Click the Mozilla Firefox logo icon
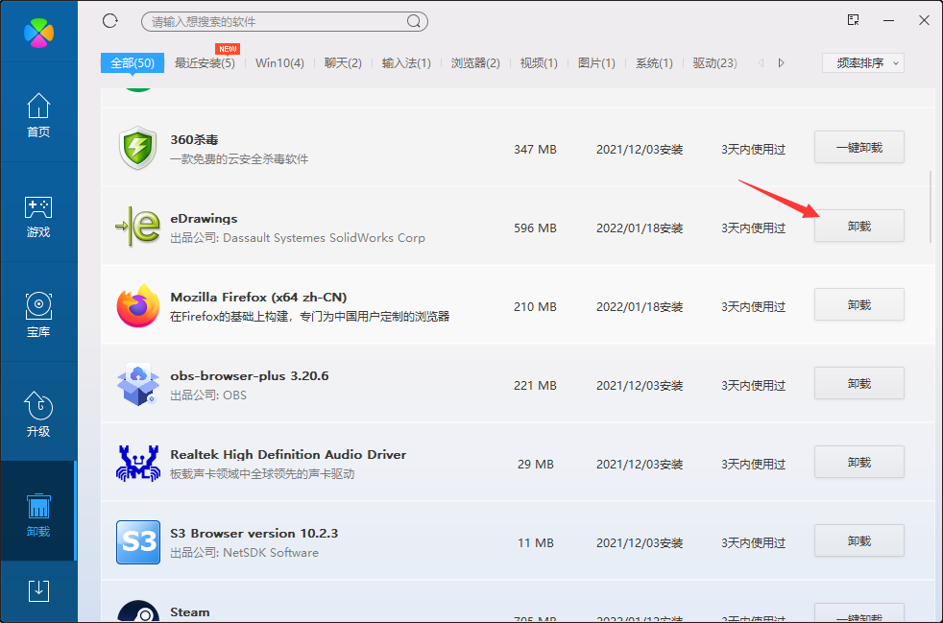Image resolution: width=943 pixels, height=623 pixels. (x=137, y=306)
